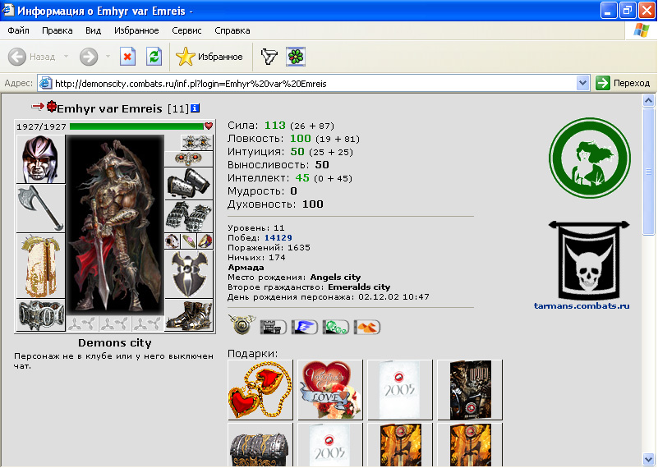Viewport: 658px width, 468px height.
Task: Click the dark warrior card gift
Action: tap(470, 389)
